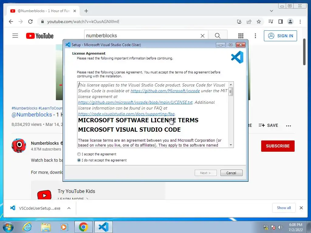This screenshot has width=311, height=233.
Task: Open Chrome profile avatar icon
Action: pos(290,22)
